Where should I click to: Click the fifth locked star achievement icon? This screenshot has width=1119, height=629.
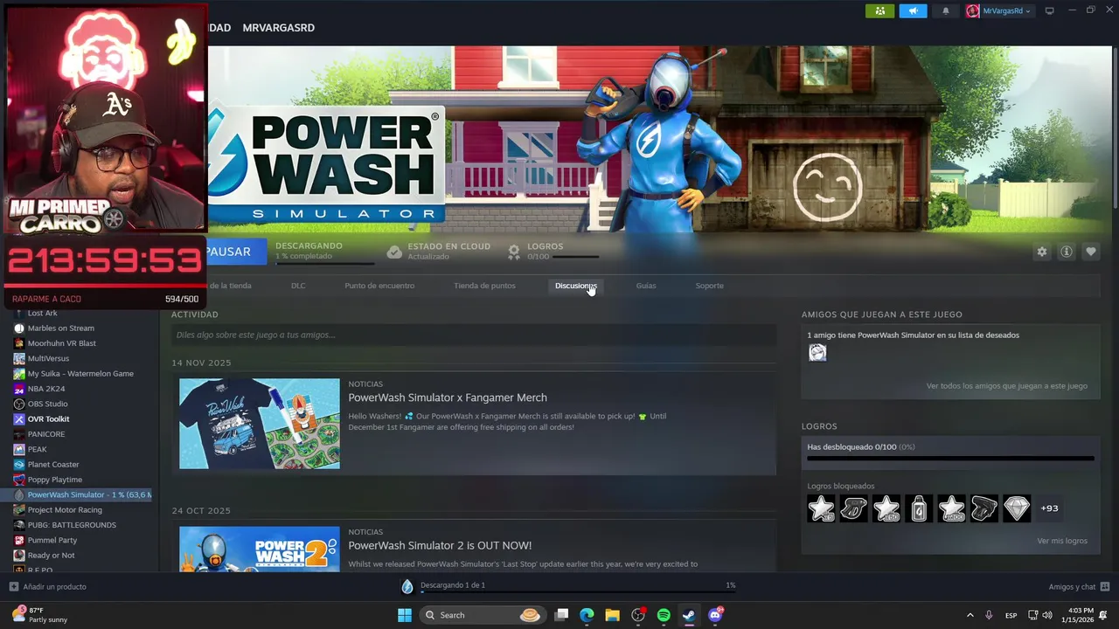(x=951, y=508)
